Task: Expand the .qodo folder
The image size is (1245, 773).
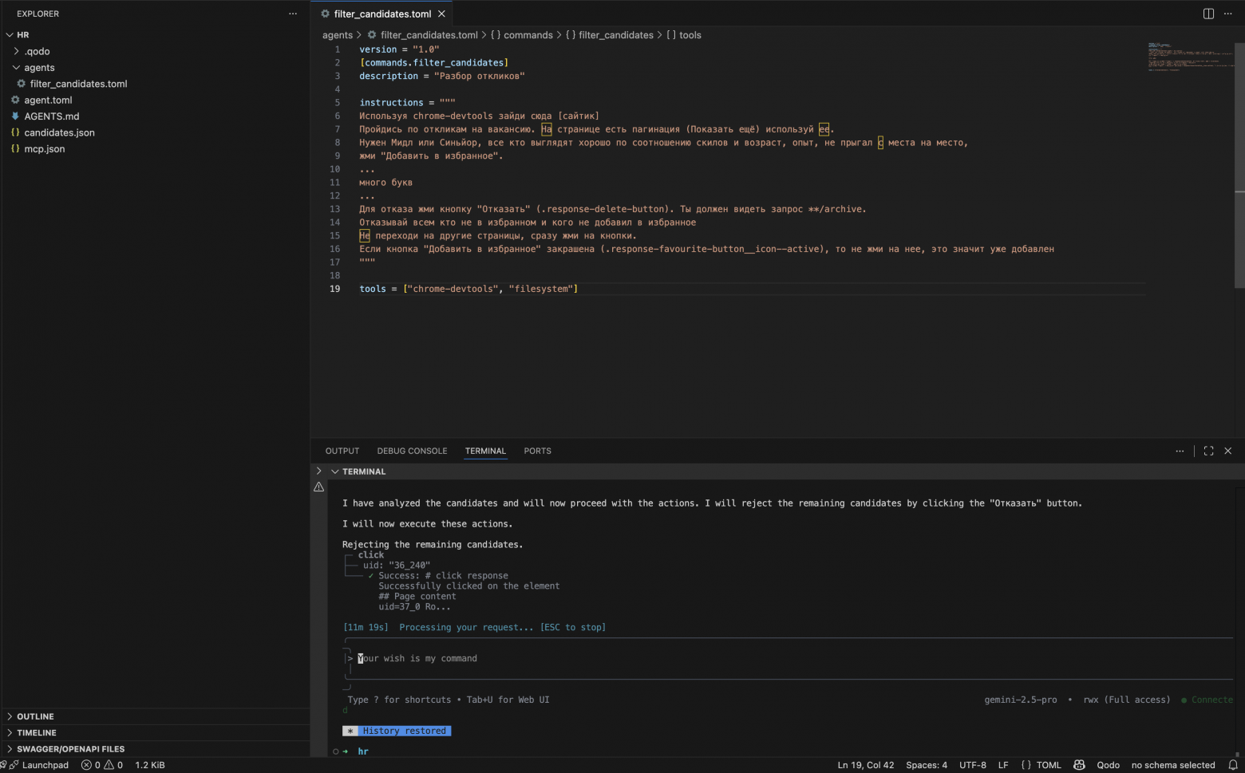Action: (16, 51)
